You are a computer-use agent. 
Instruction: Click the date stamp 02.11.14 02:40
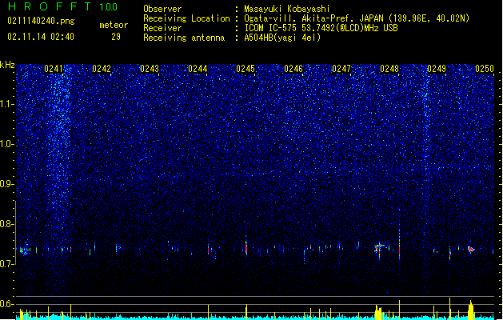tap(41, 37)
